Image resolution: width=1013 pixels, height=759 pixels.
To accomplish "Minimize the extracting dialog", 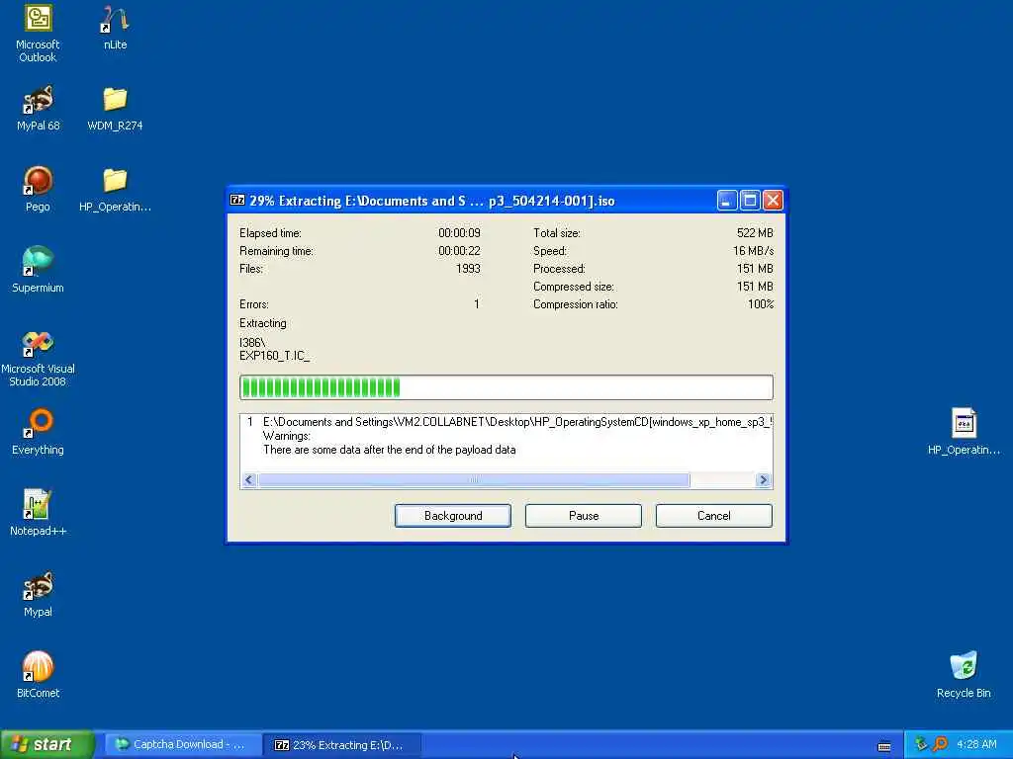I will pos(727,201).
